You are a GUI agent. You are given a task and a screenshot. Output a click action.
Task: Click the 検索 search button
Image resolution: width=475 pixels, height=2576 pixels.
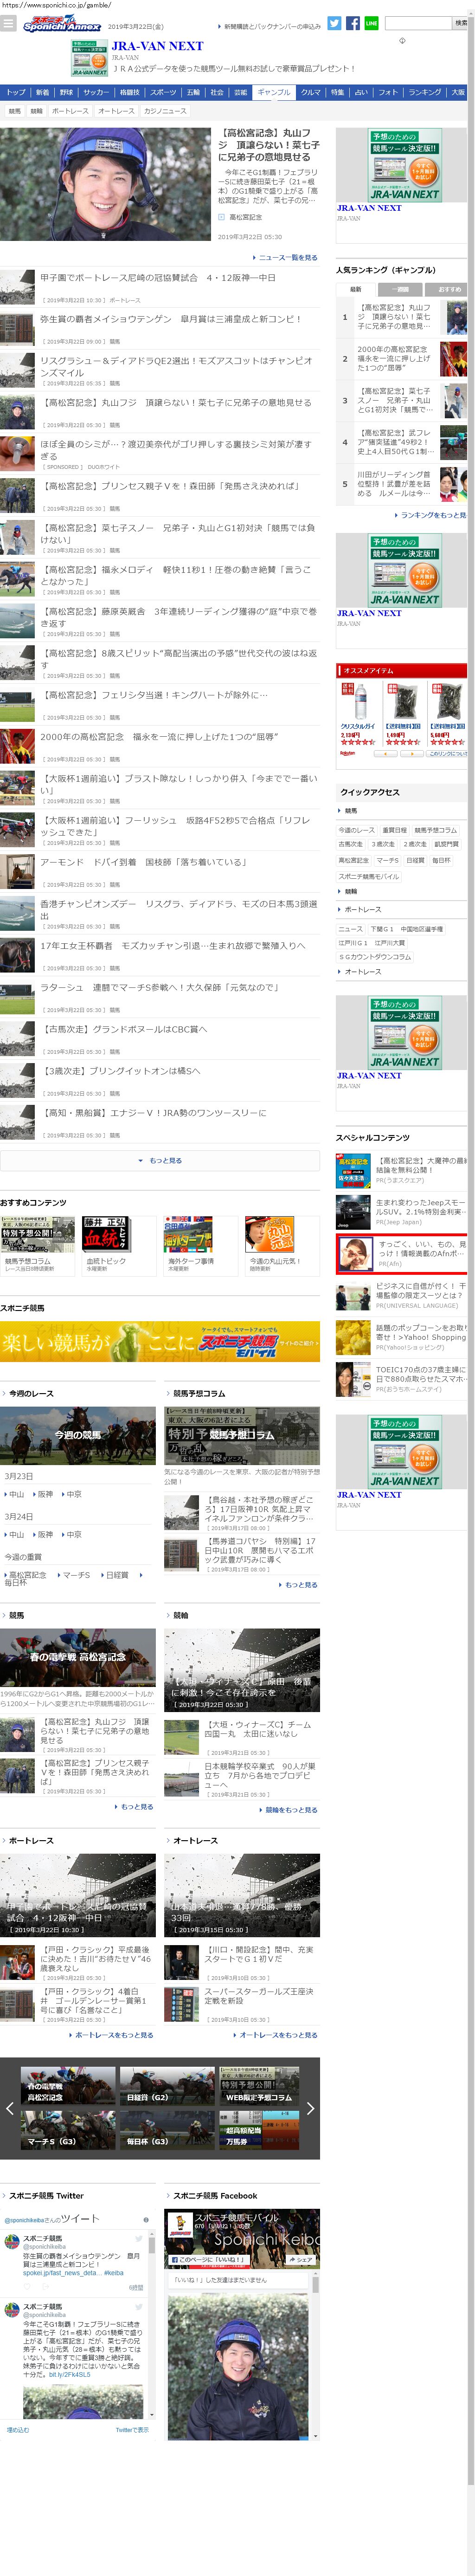tap(460, 23)
